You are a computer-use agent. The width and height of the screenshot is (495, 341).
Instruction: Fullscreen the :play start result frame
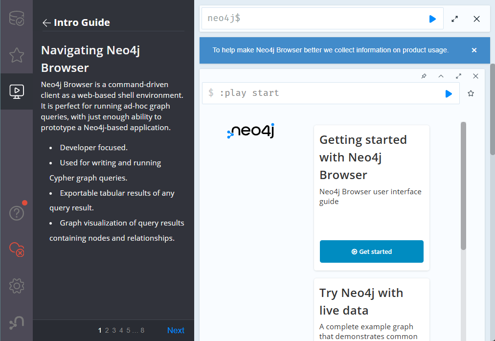(458, 76)
